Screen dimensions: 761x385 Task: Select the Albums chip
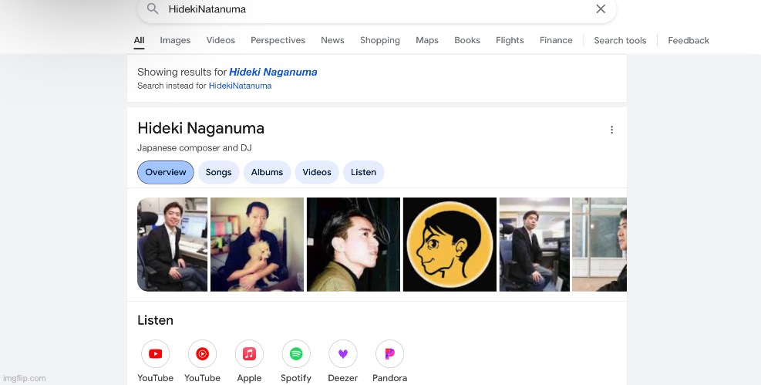[x=267, y=172]
